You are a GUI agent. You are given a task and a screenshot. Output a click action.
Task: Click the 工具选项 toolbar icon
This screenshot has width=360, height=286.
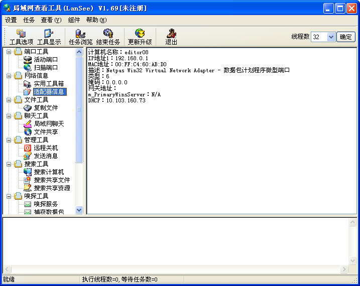click(21, 37)
